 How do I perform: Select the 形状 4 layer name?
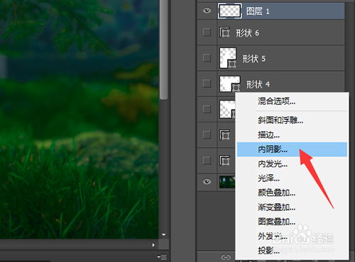click(x=258, y=84)
